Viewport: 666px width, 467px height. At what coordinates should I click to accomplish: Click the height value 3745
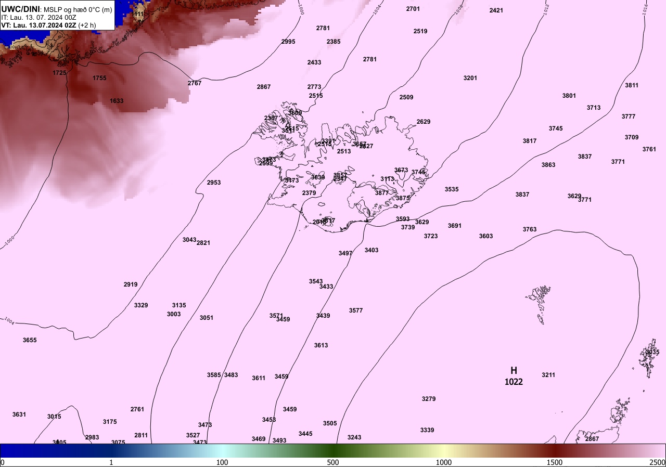tap(556, 128)
